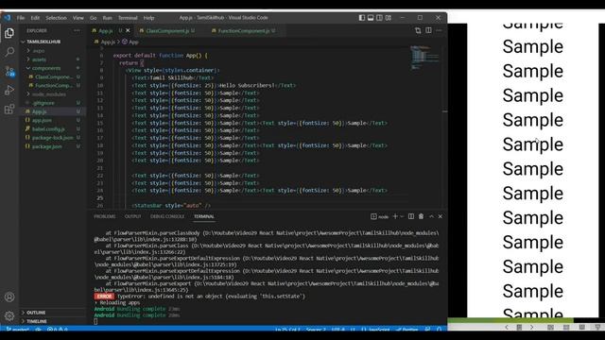Viewport: 605px width, 340px height.
Task: Open the Customize Layout icon
Action: point(389,18)
